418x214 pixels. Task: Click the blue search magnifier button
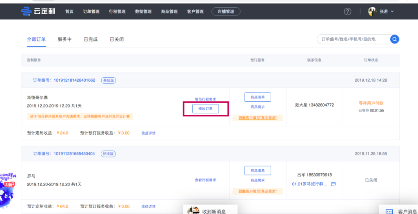click(394, 39)
